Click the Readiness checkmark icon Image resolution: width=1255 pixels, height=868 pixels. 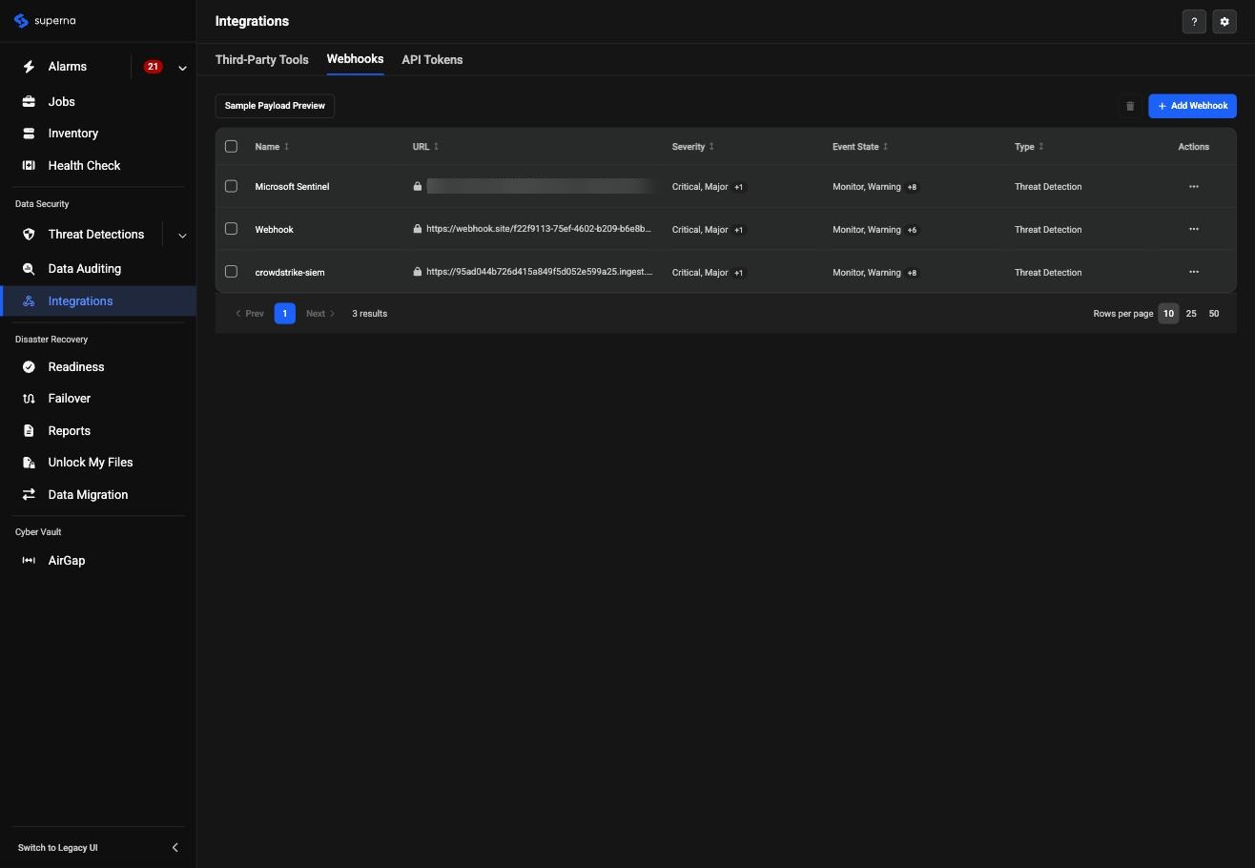[x=29, y=367]
